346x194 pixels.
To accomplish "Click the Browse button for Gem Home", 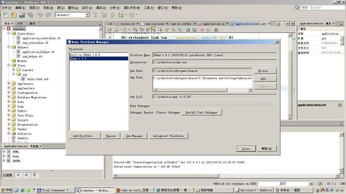I will click(x=265, y=70).
